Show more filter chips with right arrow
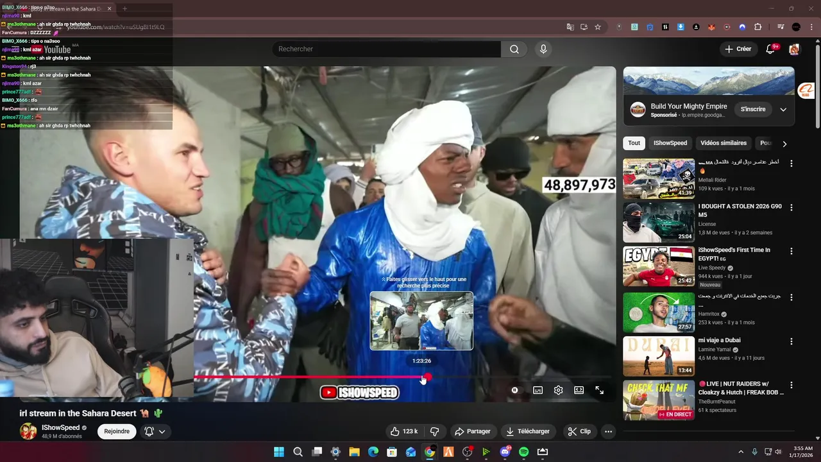Screen dimensions: 821x462 point(784,144)
